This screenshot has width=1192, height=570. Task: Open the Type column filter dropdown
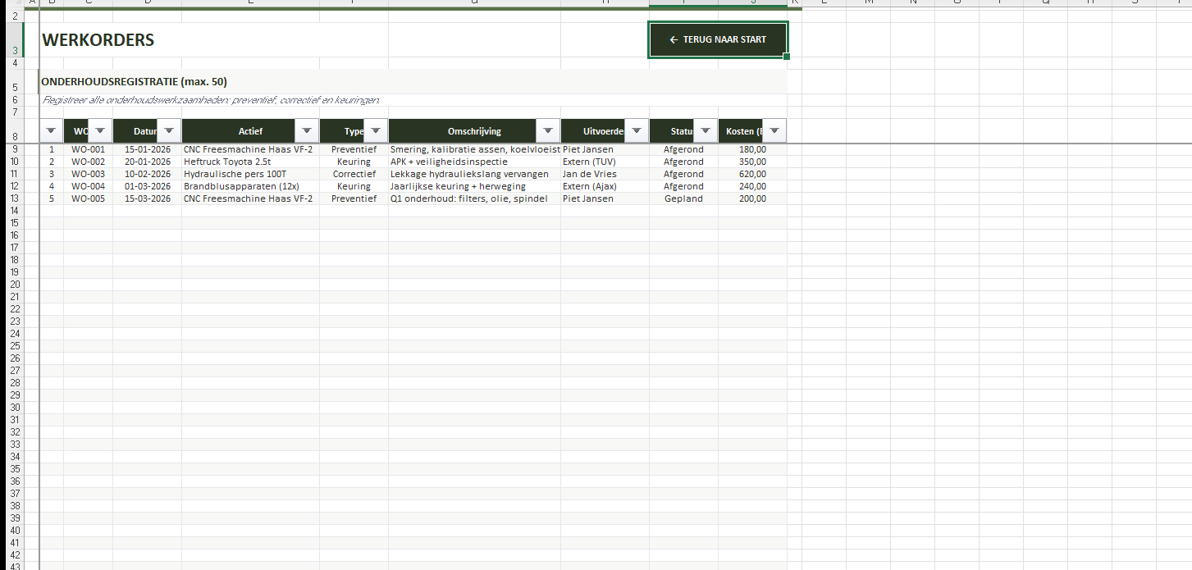[376, 131]
